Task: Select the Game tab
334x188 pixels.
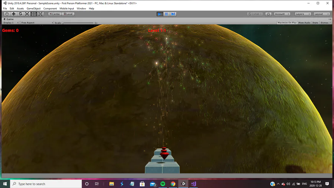Action: 9,19
